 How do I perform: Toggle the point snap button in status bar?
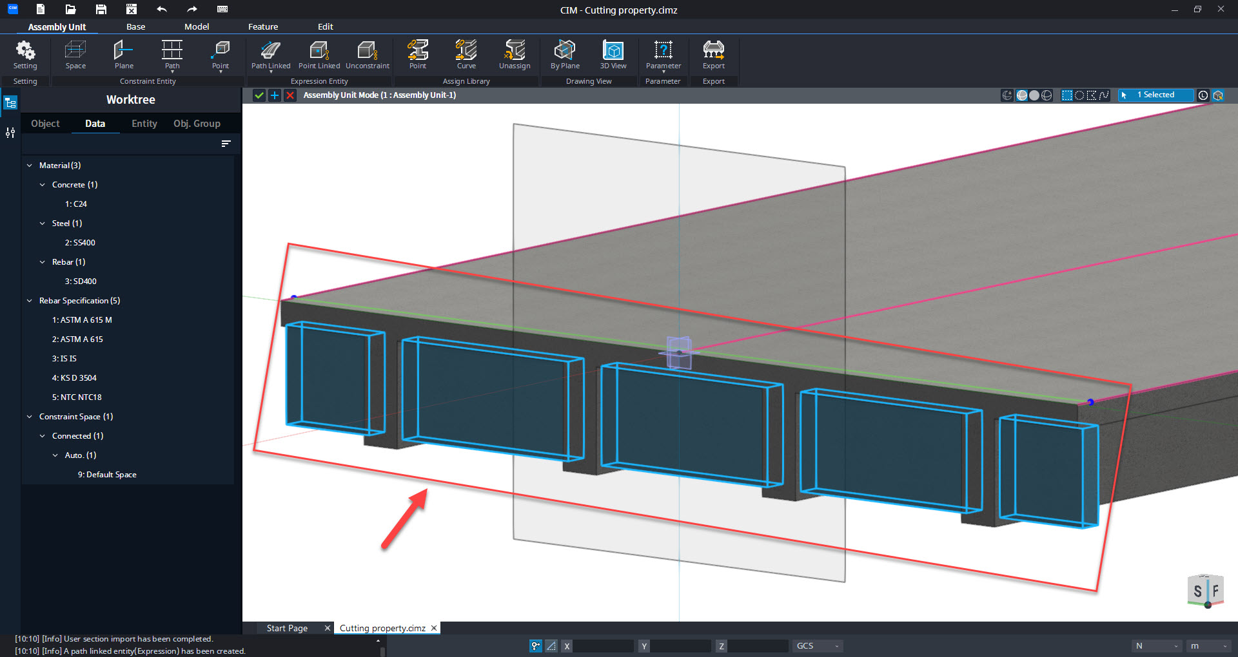pyautogui.click(x=536, y=646)
